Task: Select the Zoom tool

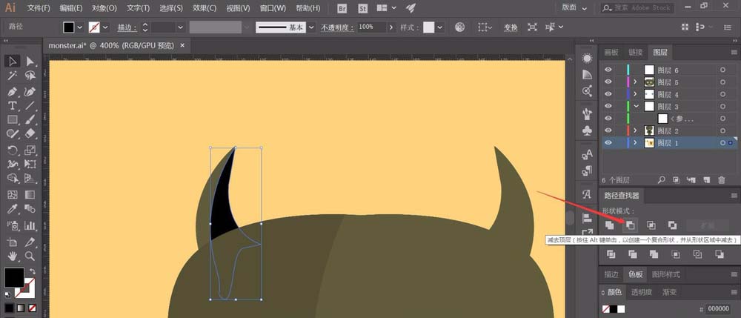Action: (30, 256)
